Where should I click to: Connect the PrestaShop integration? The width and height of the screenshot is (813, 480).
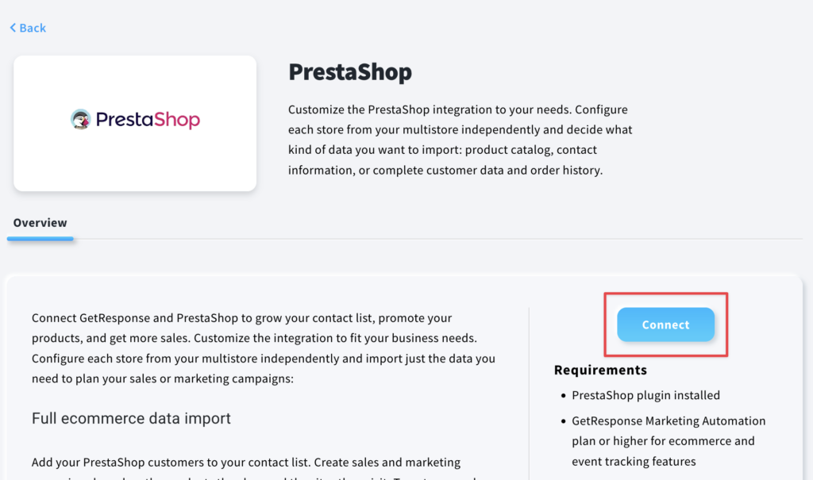(666, 324)
